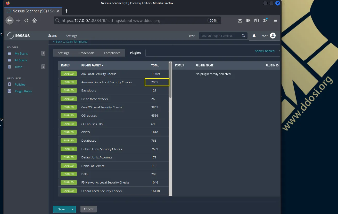Select the Plugins tab
338x214 pixels.
(x=135, y=53)
